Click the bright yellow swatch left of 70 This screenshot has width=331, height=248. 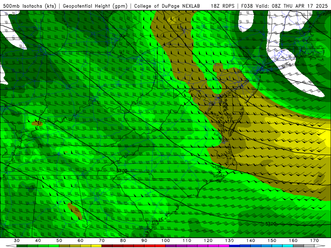(96, 246)
